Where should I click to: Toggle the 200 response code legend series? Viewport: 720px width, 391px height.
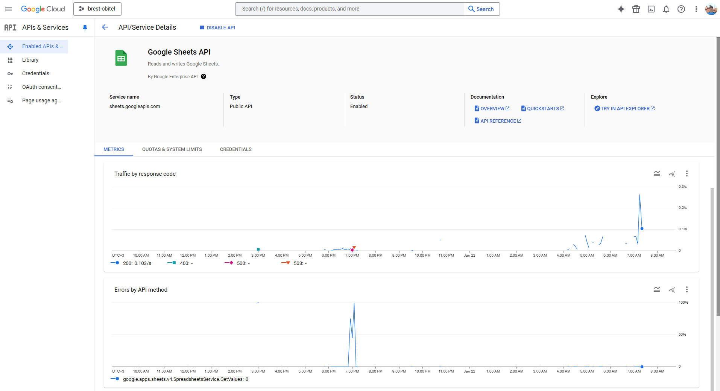click(x=131, y=263)
